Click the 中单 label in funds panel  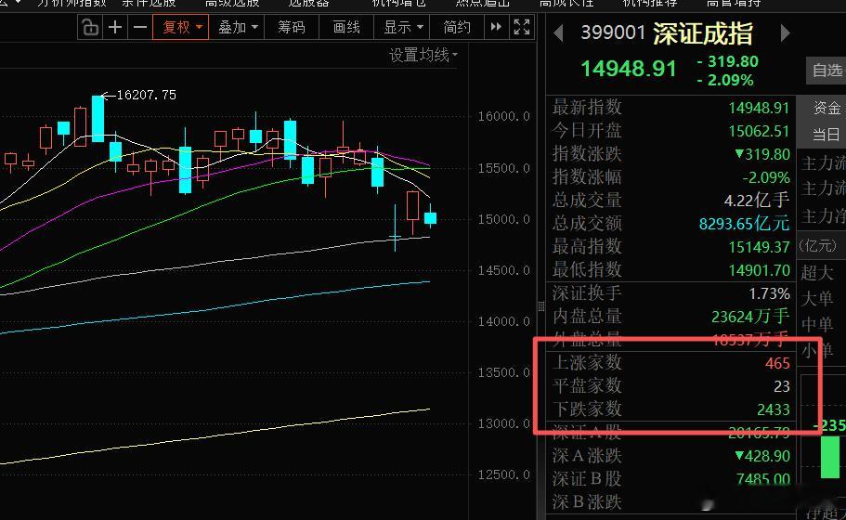pos(817,324)
